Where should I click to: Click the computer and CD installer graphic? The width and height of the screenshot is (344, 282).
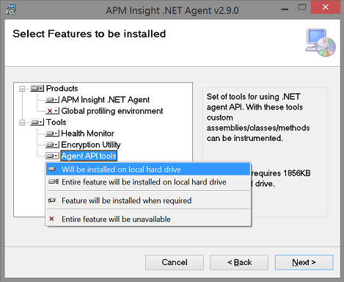coord(321,43)
